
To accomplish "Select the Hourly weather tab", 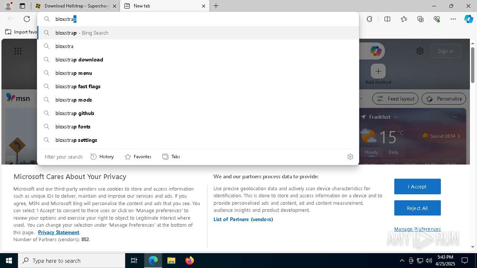I will coord(372,152).
